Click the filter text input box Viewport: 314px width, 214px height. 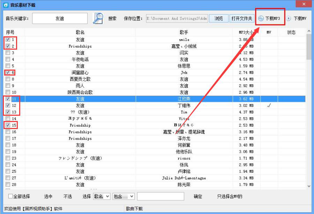(160, 196)
